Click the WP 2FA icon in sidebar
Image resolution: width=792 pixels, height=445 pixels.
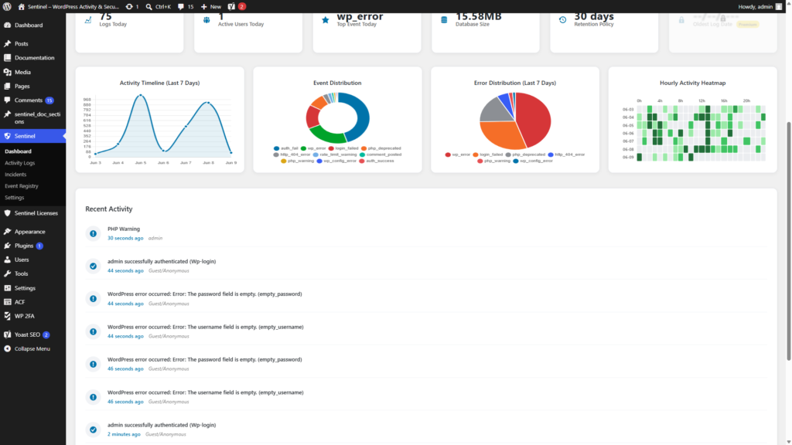coord(7,316)
